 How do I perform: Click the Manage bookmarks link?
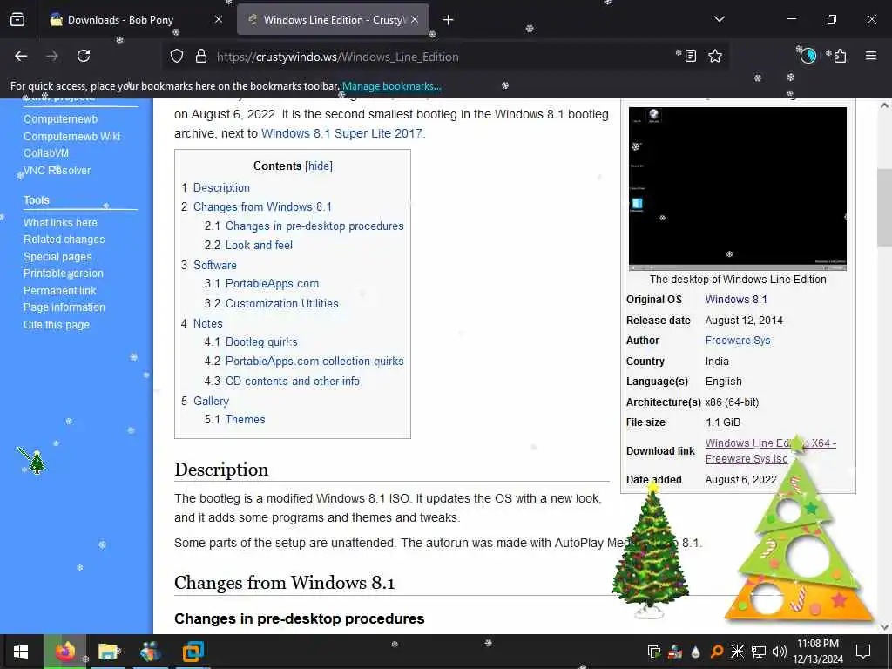[x=392, y=86]
